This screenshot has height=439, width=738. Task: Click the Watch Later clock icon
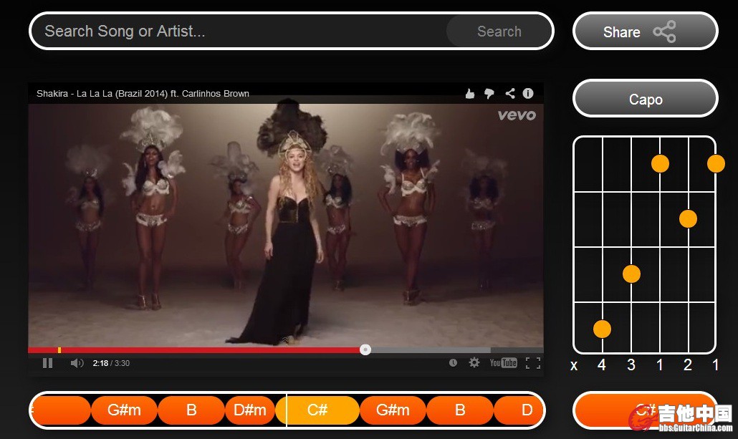click(x=453, y=363)
